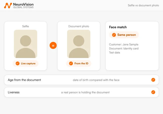Click a real person is holding the document text

click(85, 92)
